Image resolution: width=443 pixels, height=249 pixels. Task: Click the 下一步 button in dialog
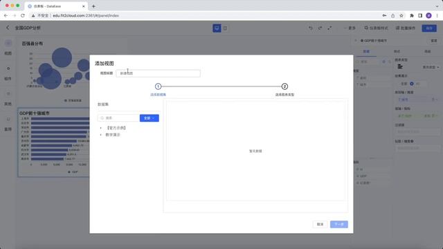pyautogui.click(x=339, y=224)
